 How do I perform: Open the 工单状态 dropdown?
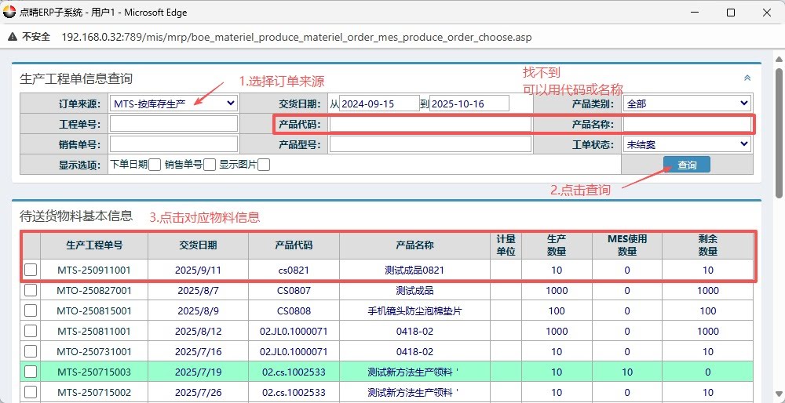[x=687, y=144]
